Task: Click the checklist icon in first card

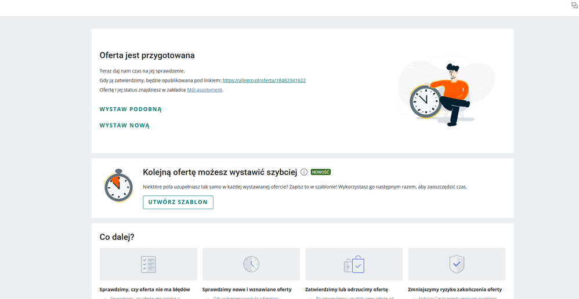Action: tap(149, 264)
